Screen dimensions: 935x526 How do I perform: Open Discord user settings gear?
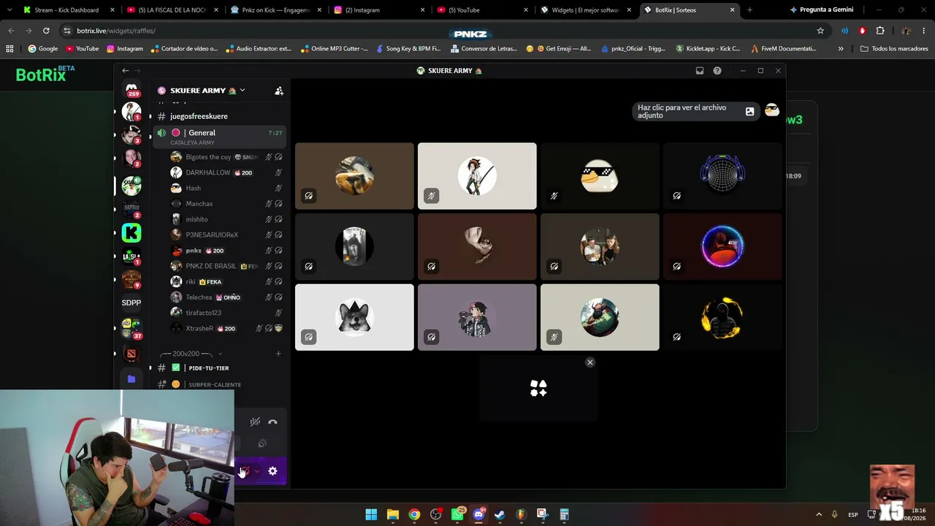[272, 471]
